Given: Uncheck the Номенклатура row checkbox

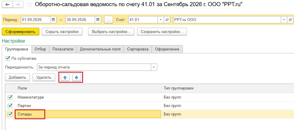Looking at the screenshot, I should pos(10,97).
